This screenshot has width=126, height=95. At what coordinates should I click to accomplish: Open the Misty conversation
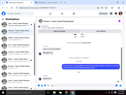(17, 74)
